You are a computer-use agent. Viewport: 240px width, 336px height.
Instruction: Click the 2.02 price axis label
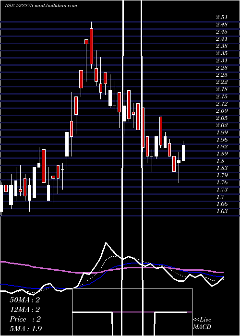tap(222, 125)
